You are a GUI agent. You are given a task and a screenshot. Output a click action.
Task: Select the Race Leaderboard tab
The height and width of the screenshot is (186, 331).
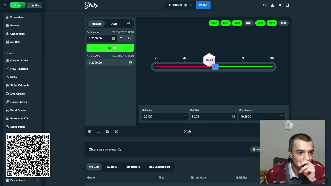(159, 167)
